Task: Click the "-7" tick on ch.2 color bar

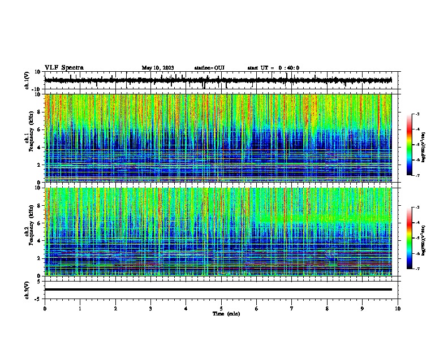Action: coord(417,269)
